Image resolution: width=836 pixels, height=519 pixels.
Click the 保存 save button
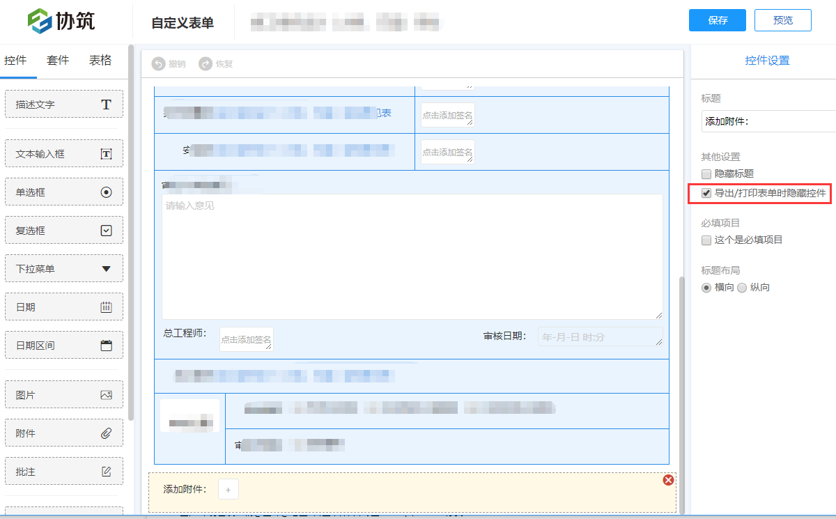(717, 20)
